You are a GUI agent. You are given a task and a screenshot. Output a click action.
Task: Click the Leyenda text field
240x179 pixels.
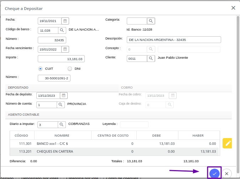[134, 125]
